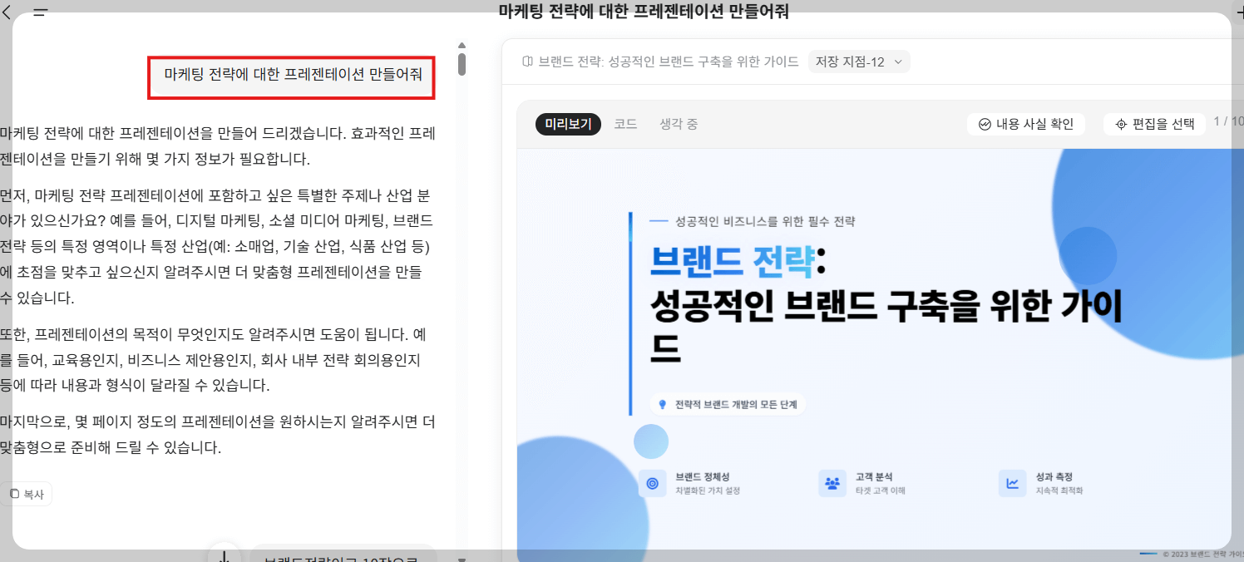Viewport: 1244px width, 562px height.
Task: Click the chat scrollbar thumb
Action: click(462, 64)
